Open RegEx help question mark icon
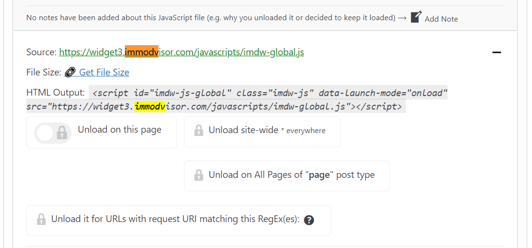The width and height of the screenshot is (532, 248). 309,220
